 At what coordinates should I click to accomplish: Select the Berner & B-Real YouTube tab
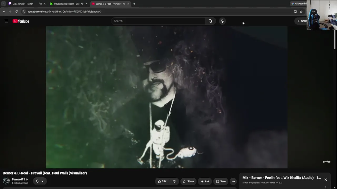[x=108, y=4]
